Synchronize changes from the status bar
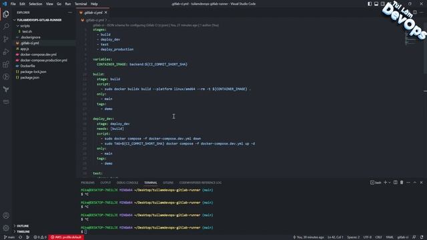427x240 pixels. coord(21,237)
